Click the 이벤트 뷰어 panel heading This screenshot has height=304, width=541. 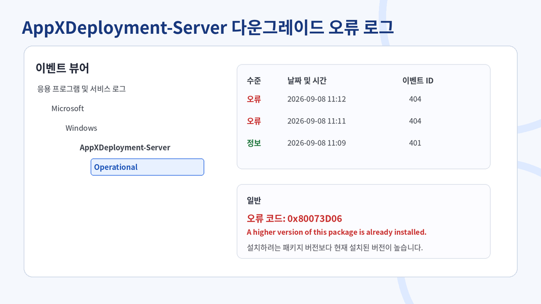[x=62, y=68]
